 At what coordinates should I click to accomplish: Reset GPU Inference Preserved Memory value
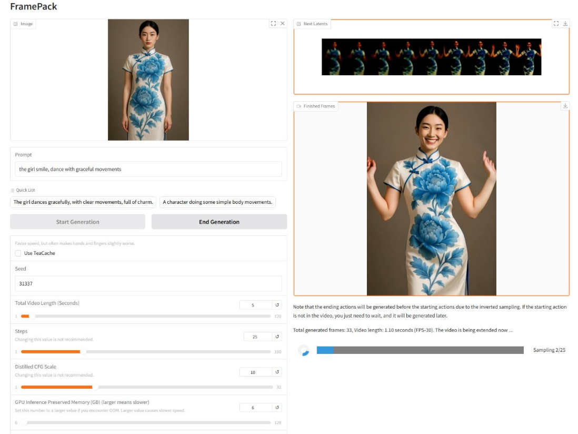tap(277, 407)
